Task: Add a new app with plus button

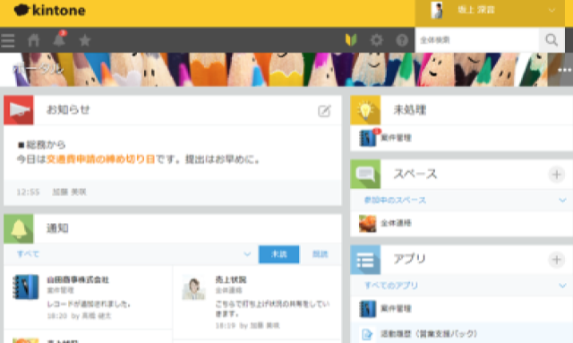Action: tap(557, 260)
